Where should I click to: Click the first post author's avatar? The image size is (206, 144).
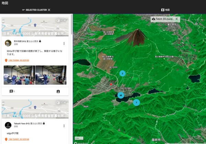click(8, 43)
